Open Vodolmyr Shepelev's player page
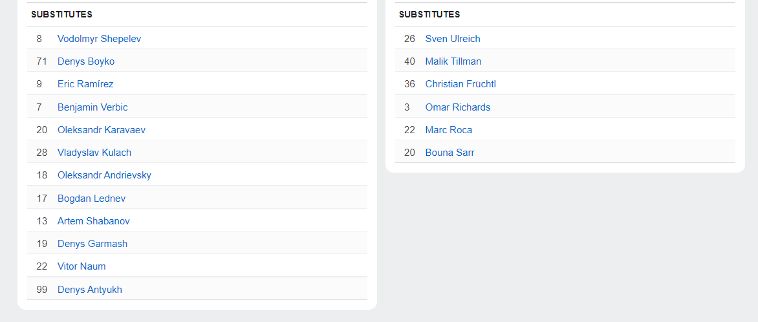 click(x=99, y=39)
